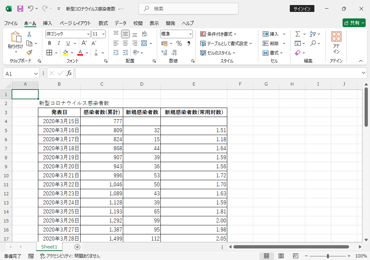
Task: Collapse the ribbon with the chevron
Action: click(x=361, y=61)
